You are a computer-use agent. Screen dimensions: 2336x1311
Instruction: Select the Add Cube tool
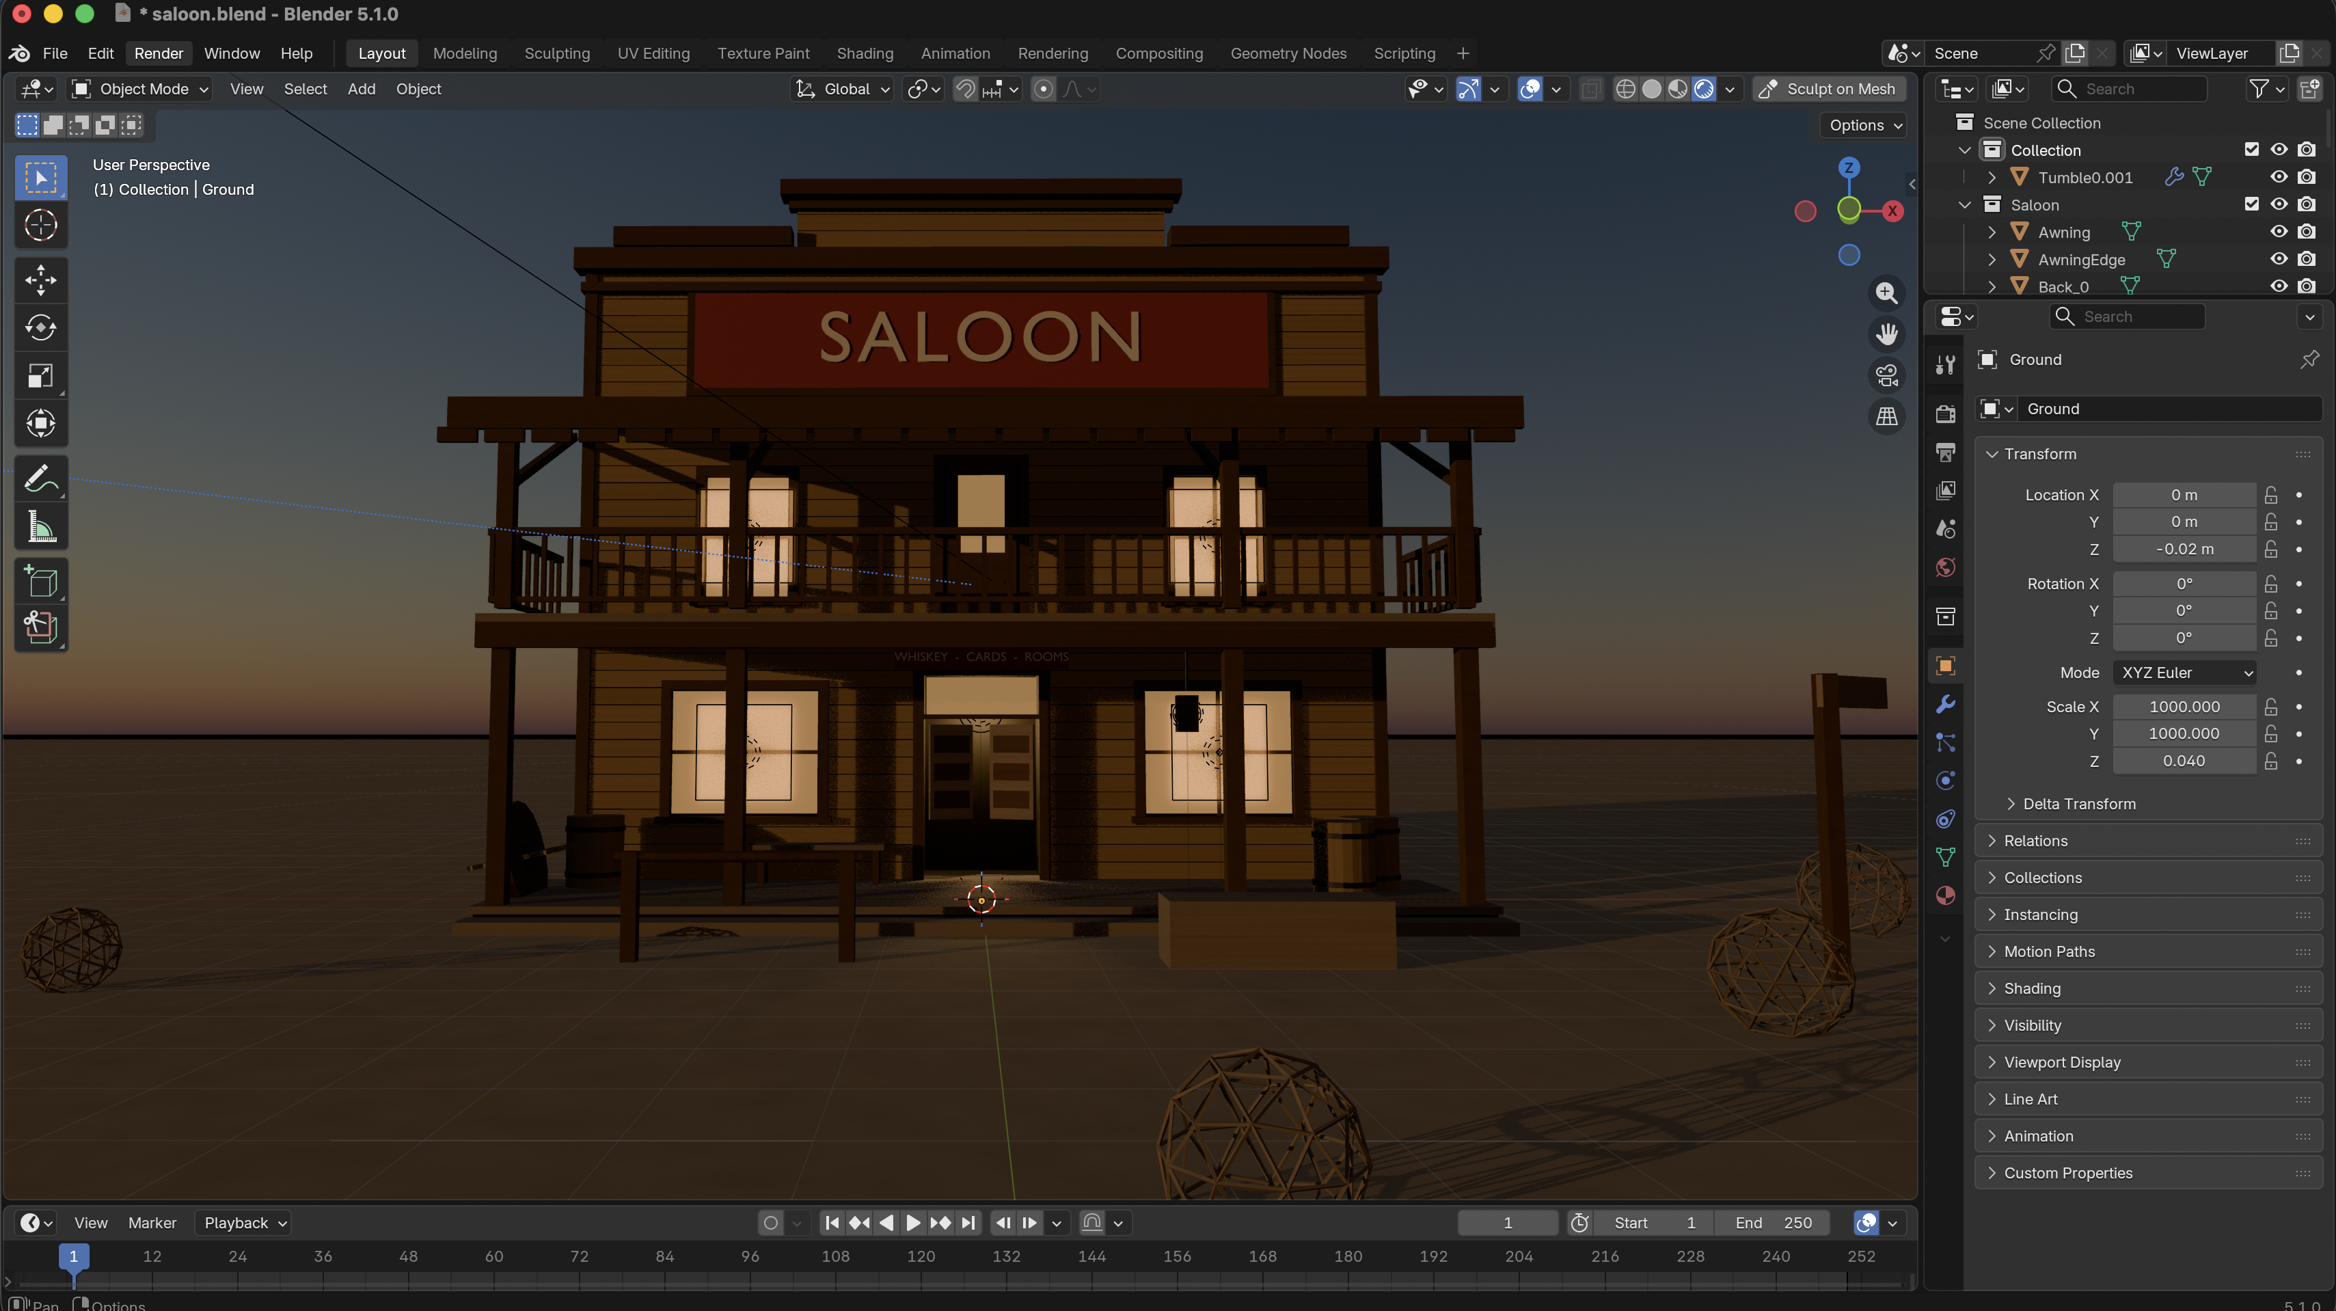pos(40,581)
